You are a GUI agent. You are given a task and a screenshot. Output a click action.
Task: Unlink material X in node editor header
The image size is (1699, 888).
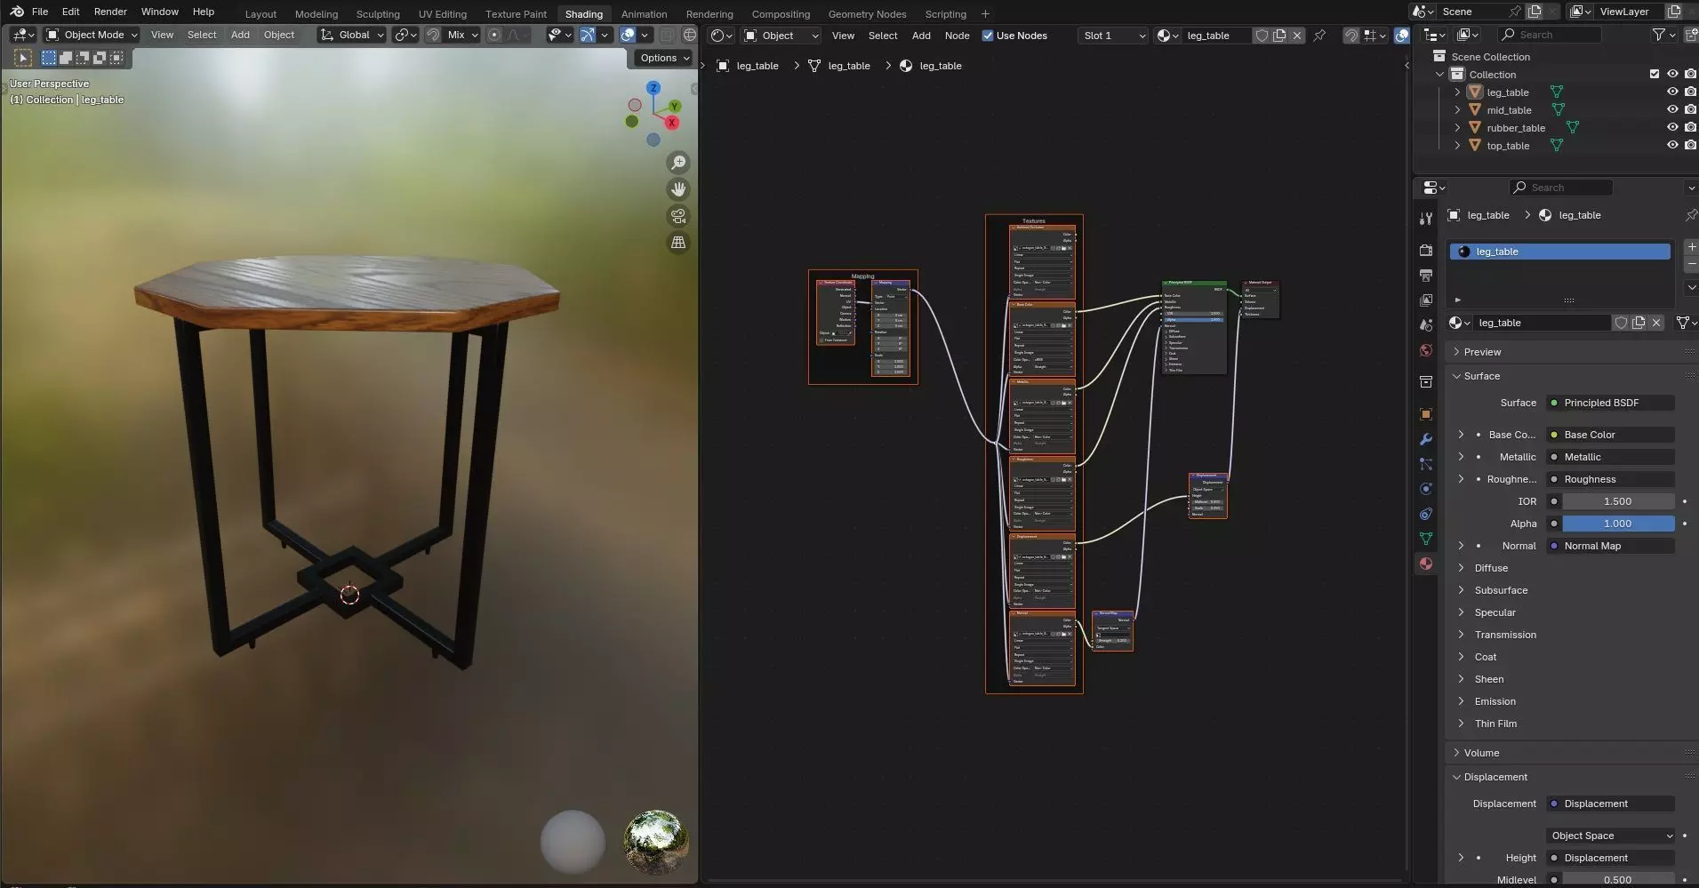1297,36
